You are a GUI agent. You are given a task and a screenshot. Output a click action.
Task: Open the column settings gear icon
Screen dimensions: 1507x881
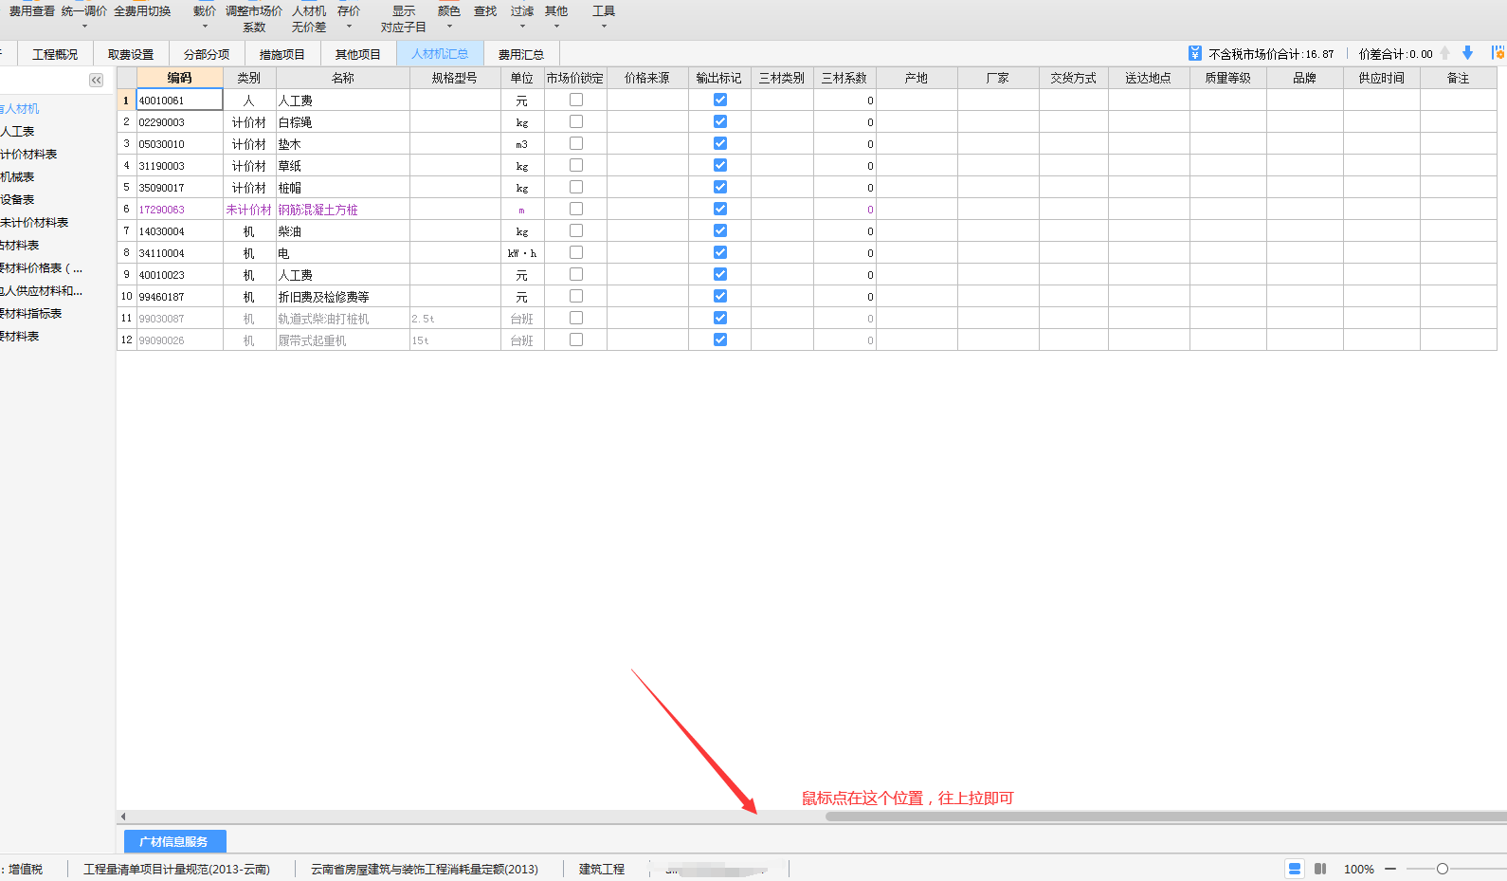click(x=1498, y=53)
